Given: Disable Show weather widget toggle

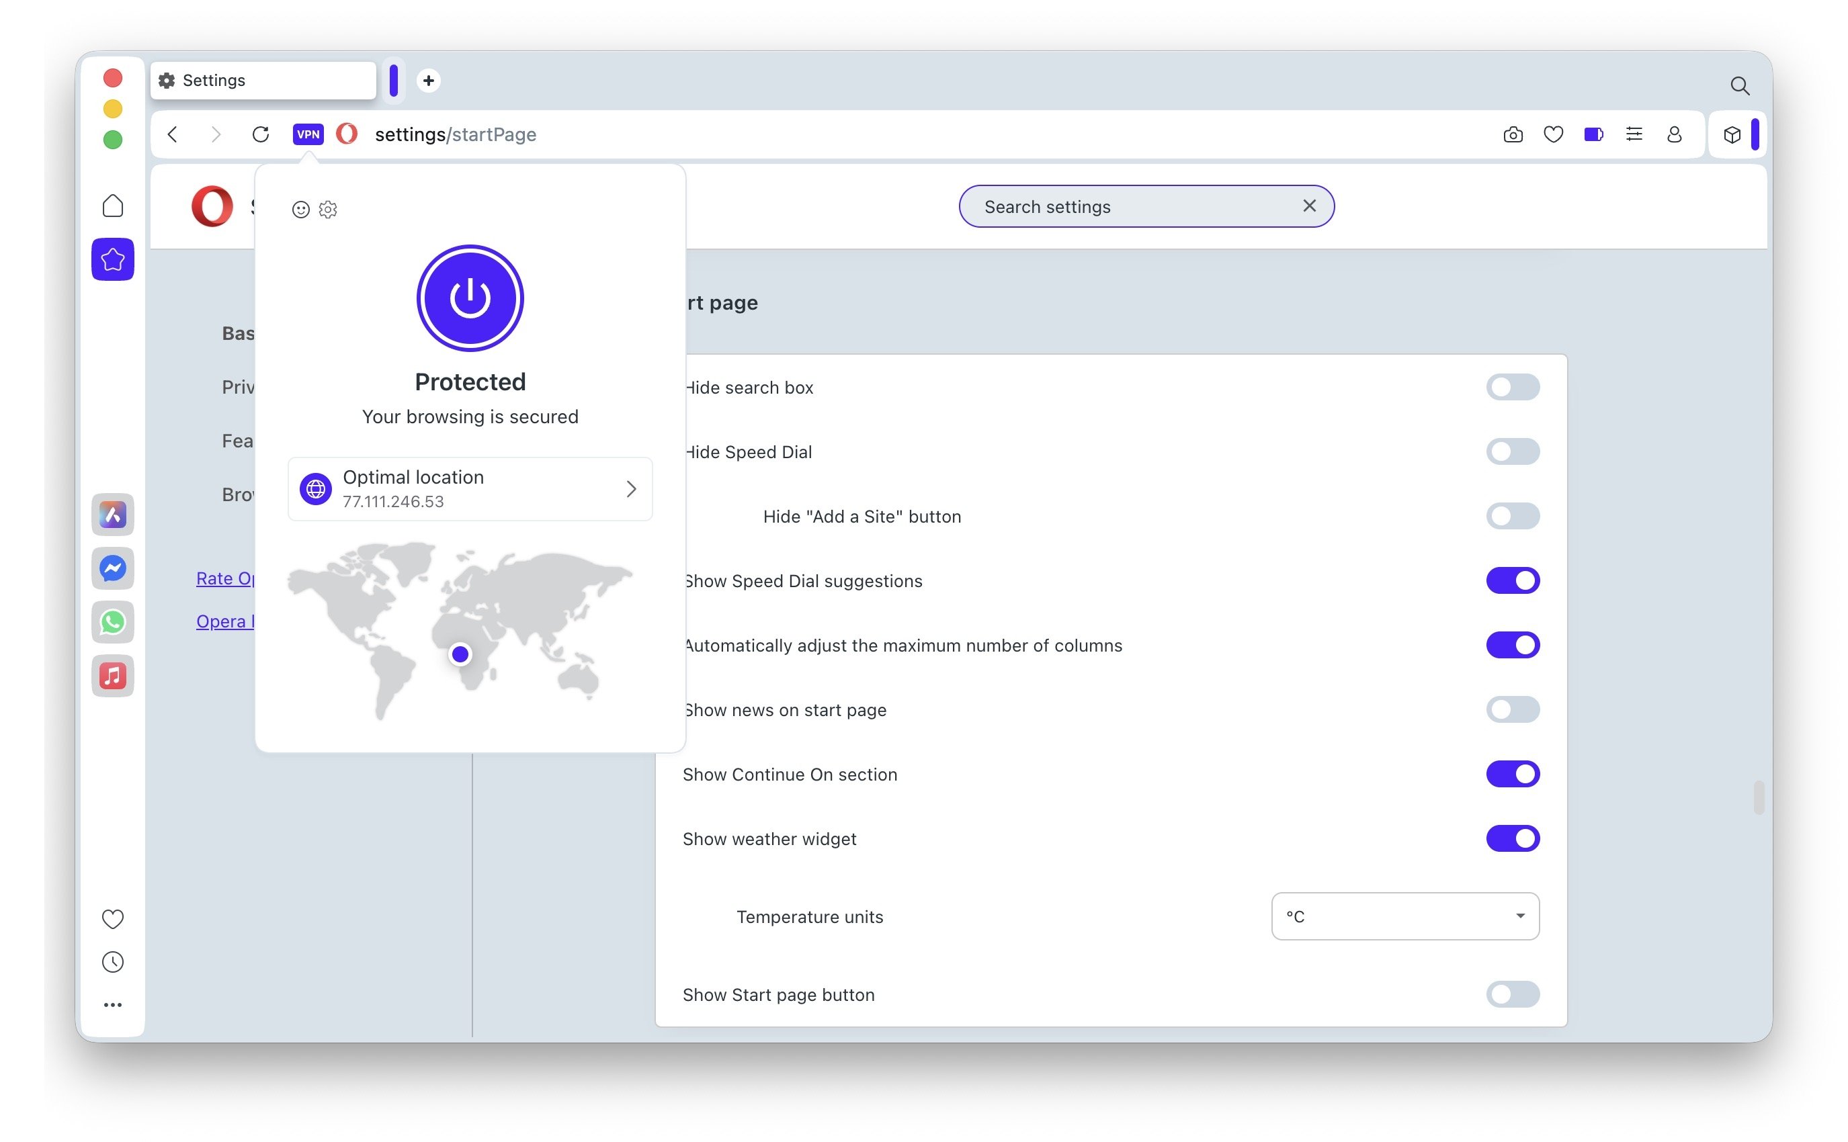Looking at the screenshot, I should [x=1512, y=838].
